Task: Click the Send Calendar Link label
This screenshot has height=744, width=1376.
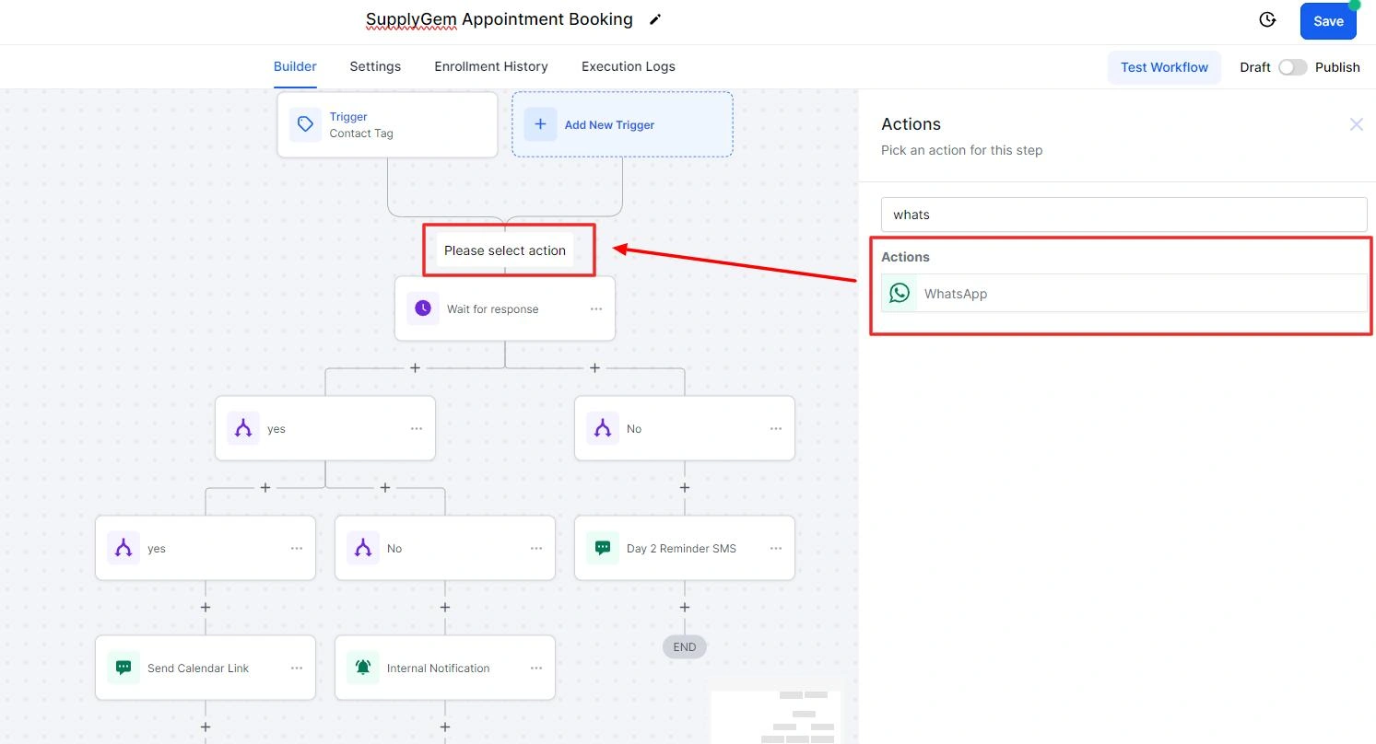Action: coord(198,668)
